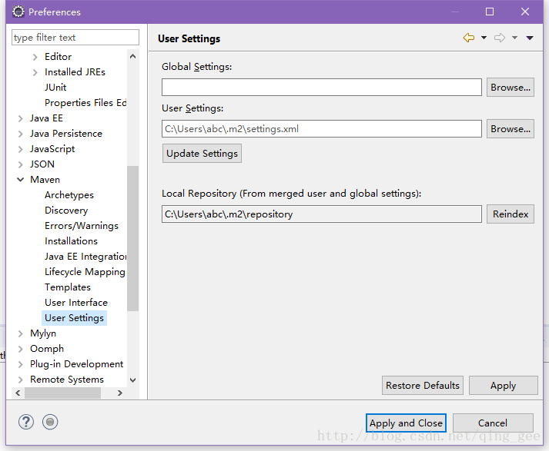Screen dimensions: 549x451
Task: Click the tree scroll right arrow
Action: pyautogui.click(x=120, y=393)
